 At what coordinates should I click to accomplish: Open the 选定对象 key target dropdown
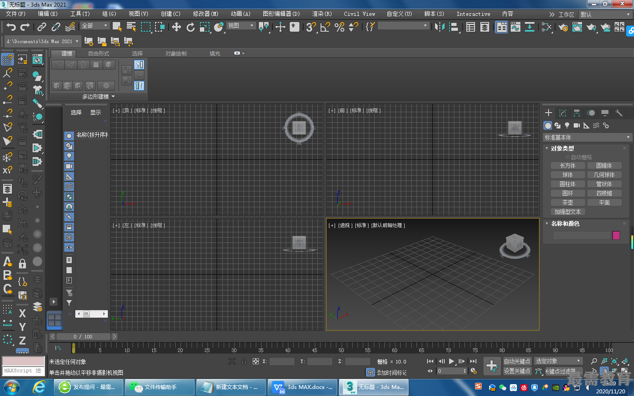pos(559,361)
